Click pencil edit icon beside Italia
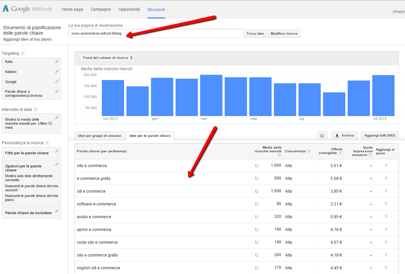The image size is (405, 274). pyautogui.click(x=57, y=62)
